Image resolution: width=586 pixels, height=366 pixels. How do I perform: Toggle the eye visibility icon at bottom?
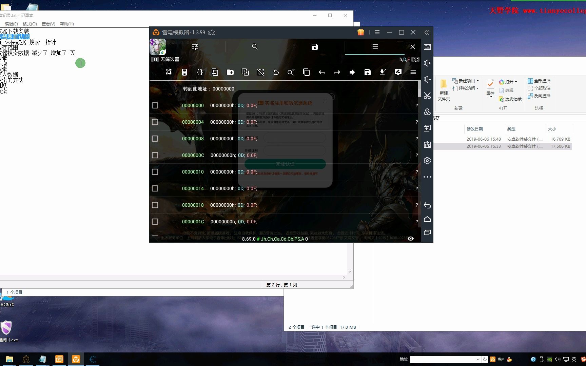pos(411,239)
